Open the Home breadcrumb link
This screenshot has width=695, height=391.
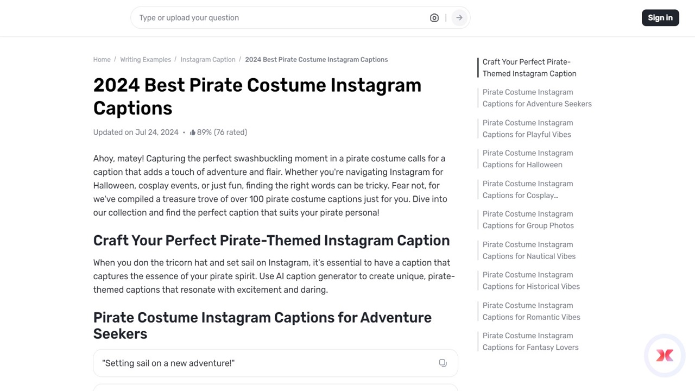tap(102, 59)
